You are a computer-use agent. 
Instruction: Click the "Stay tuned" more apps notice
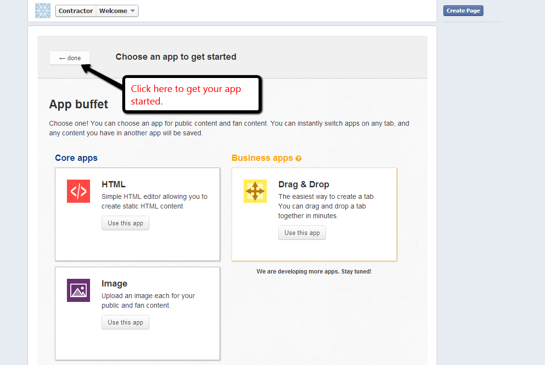click(x=314, y=272)
